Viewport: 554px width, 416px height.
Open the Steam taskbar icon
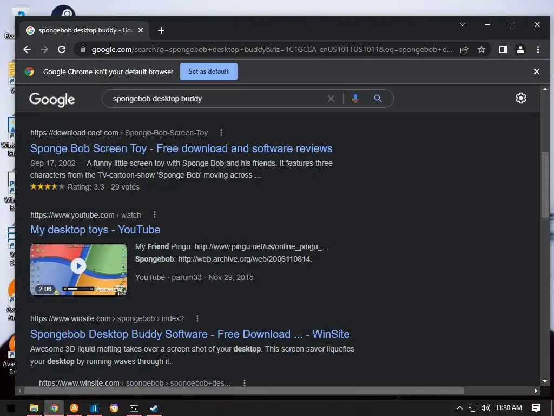pos(154,408)
